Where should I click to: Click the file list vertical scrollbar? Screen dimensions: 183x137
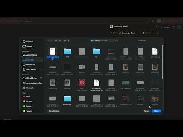(162, 62)
